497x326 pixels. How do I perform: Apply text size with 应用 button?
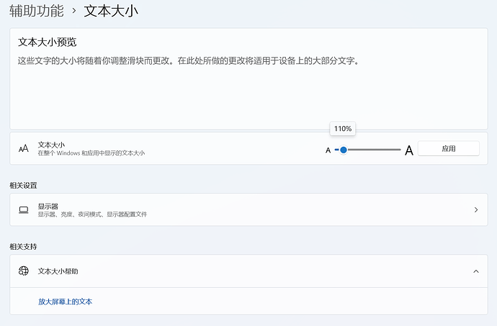click(449, 148)
